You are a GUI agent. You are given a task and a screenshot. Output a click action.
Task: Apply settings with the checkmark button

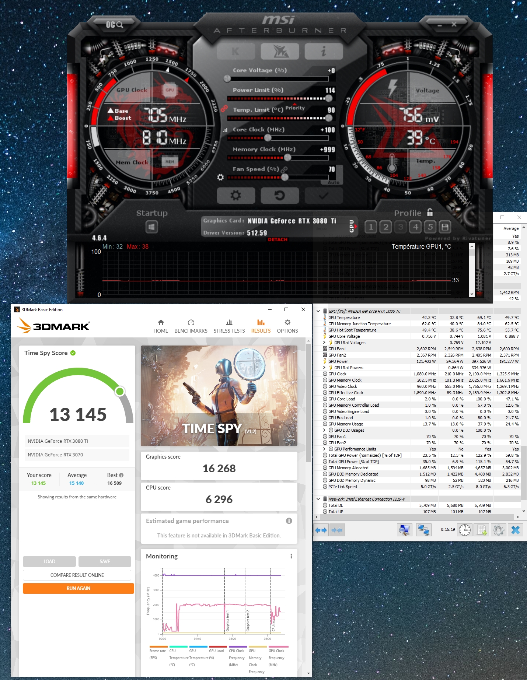point(324,195)
